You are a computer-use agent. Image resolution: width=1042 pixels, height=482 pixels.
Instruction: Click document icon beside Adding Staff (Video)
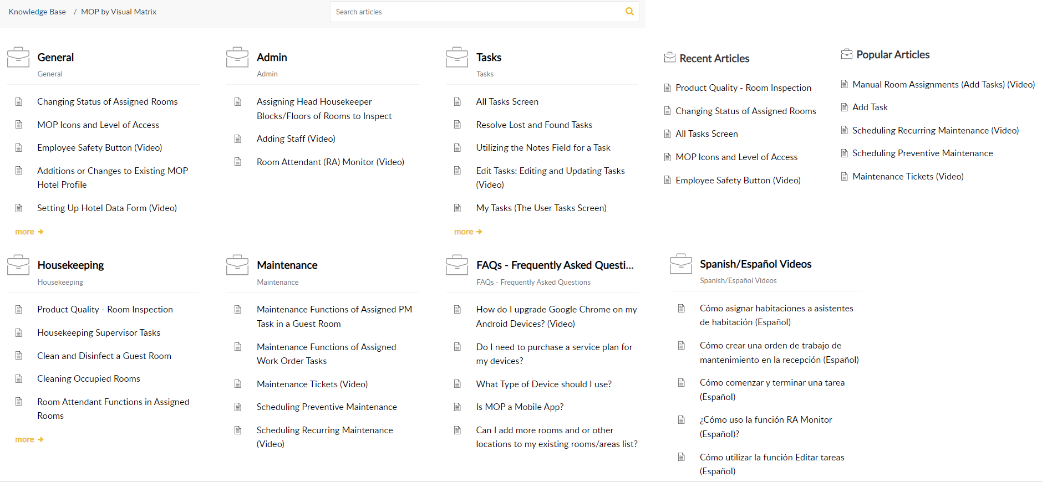tap(238, 139)
